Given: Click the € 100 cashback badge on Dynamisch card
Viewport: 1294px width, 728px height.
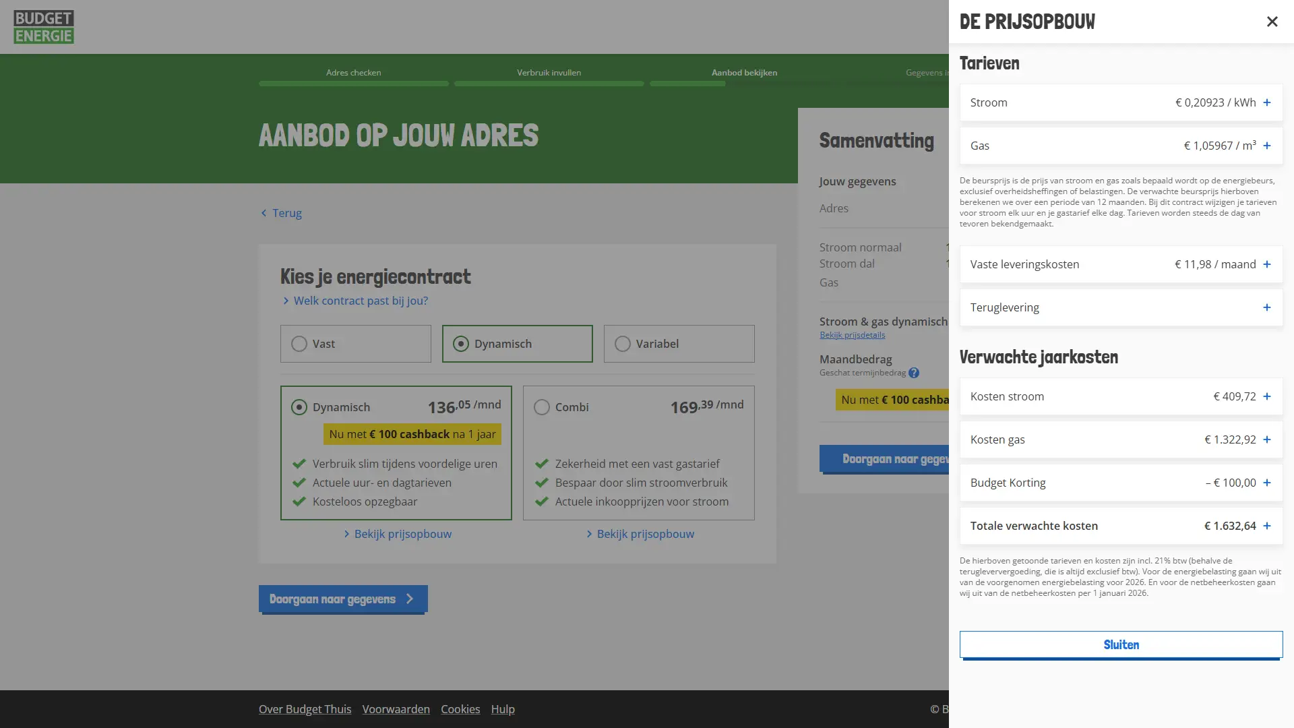Looking at the screenshot, I should point(412,434).
